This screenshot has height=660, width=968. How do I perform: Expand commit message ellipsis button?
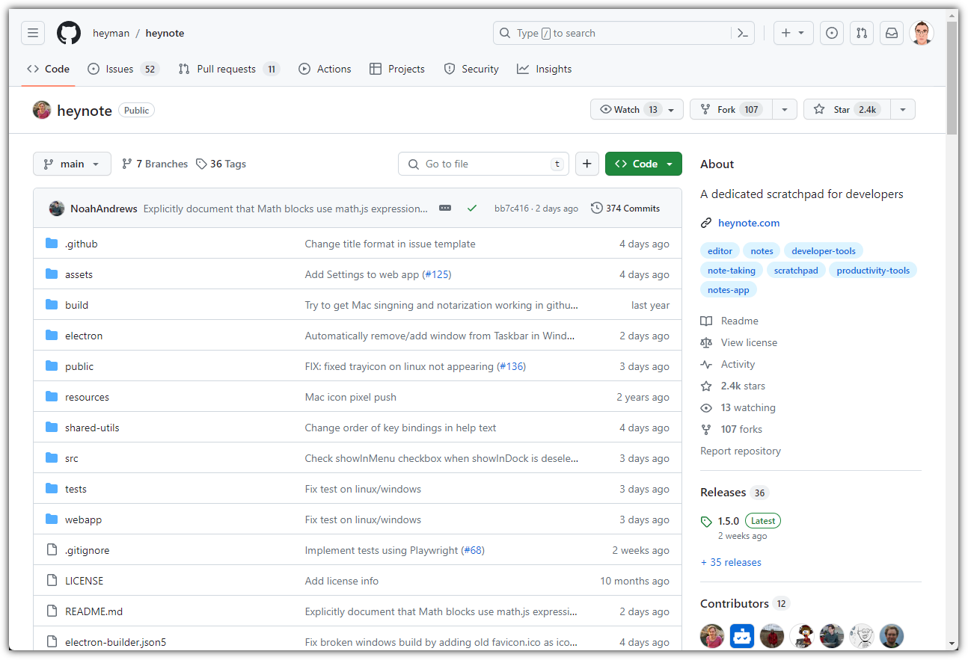[445, 209]
